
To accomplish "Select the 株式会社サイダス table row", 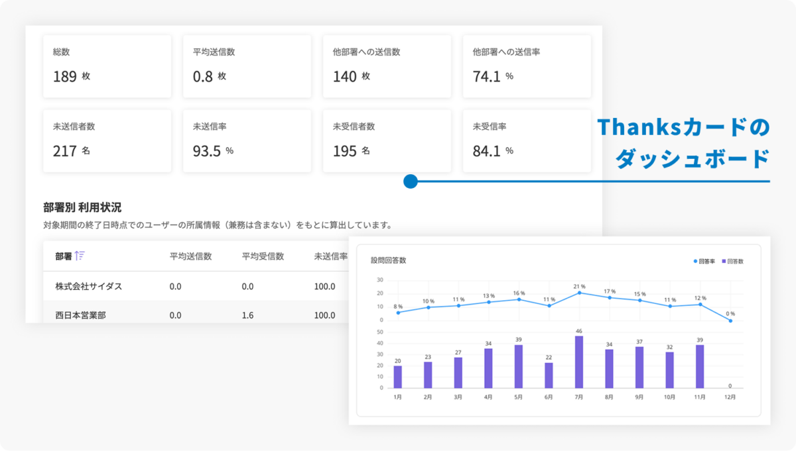I will pos(196,286).
